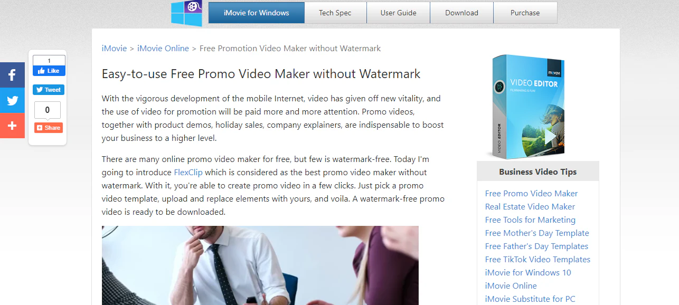Open the Tech Spec tab
Image resolution: width=679 pixels, height=305 pixels.
pyautogui.click(x=335, y=13)
